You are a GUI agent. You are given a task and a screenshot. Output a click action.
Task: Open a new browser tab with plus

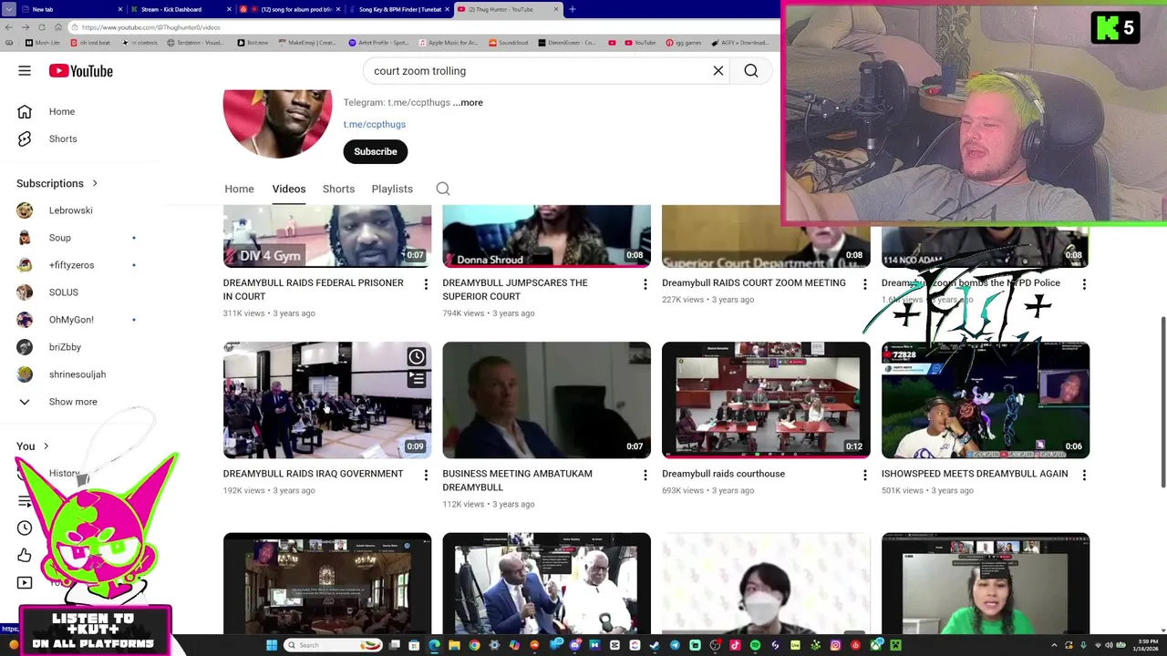pos(573,9)
